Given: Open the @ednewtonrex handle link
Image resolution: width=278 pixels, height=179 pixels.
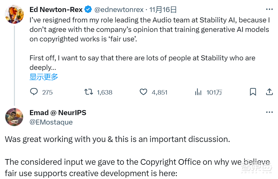Looking at the screenshot, I should (119, 10).
